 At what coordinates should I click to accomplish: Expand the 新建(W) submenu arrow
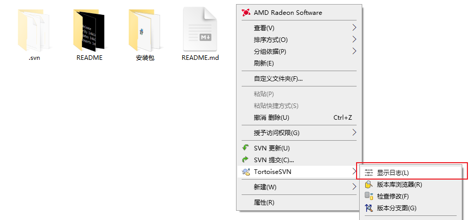[354, 187]
